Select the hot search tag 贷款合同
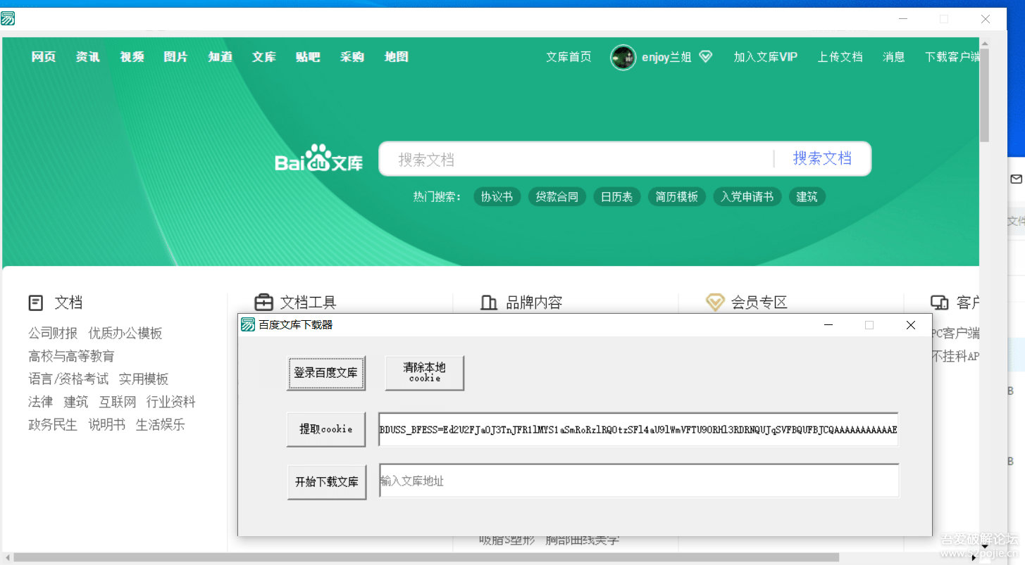 (557, 197)
